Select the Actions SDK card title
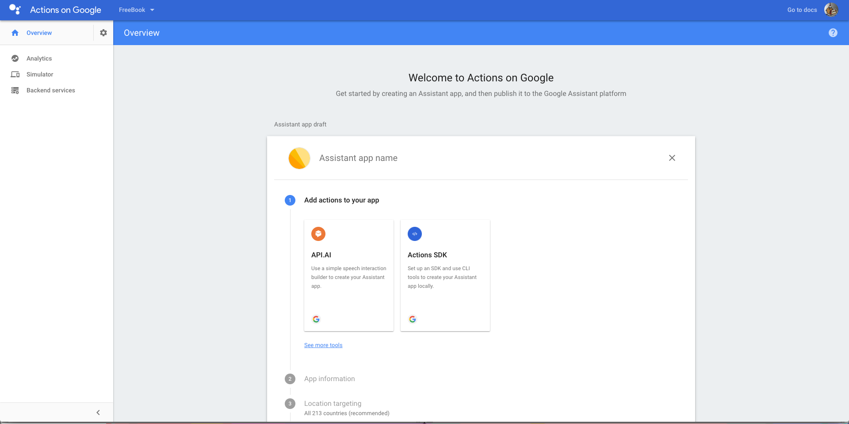Viewport: 849px width, 424px height. point(427,255)
